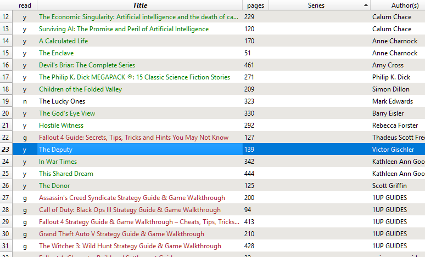Viewport: 425px width, 257px height.
Task: Click author Rebecca Forster
Action: pyautogui.click(x=395, y=125)
